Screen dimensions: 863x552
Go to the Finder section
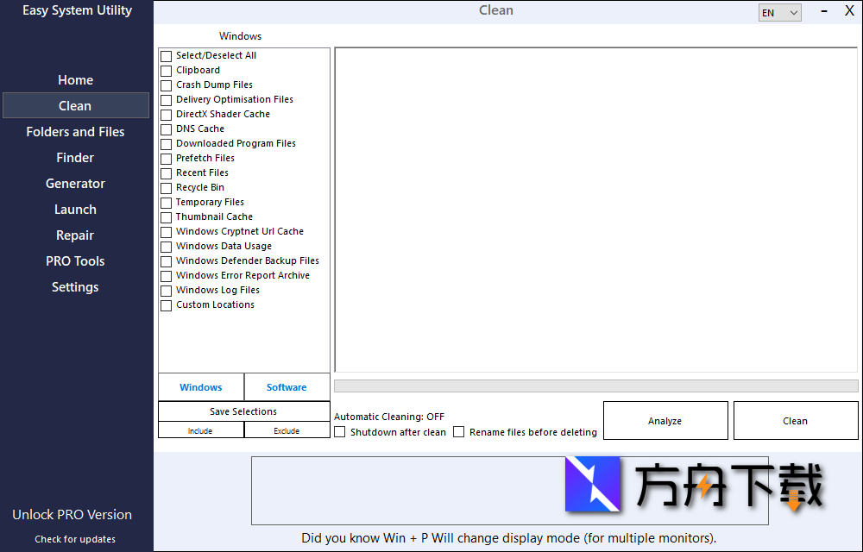point(75,157)
